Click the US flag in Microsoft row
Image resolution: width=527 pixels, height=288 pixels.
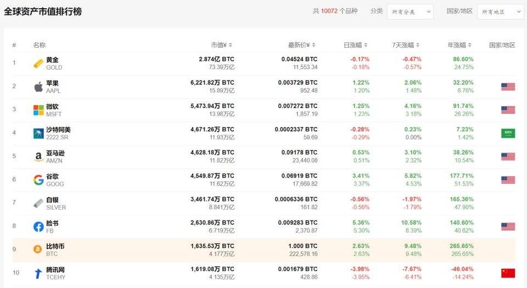[508, 110]
